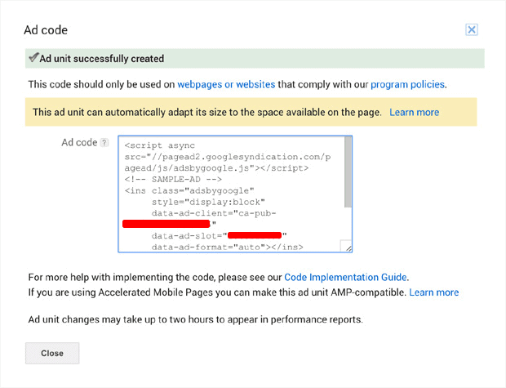Click the '<script async' code line
Screen dimensions: 506x388
tap(160, 145)
